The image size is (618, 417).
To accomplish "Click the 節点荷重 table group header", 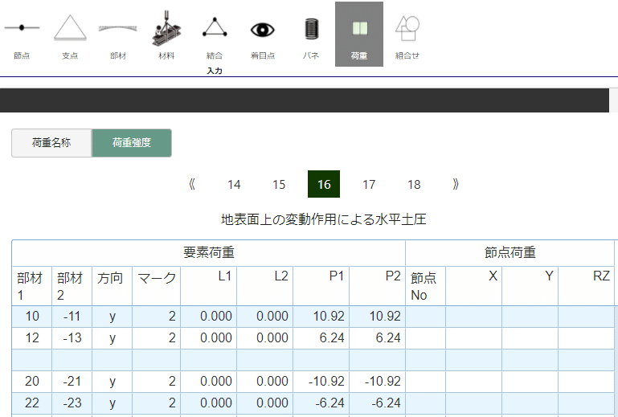I will click(510, 252).
